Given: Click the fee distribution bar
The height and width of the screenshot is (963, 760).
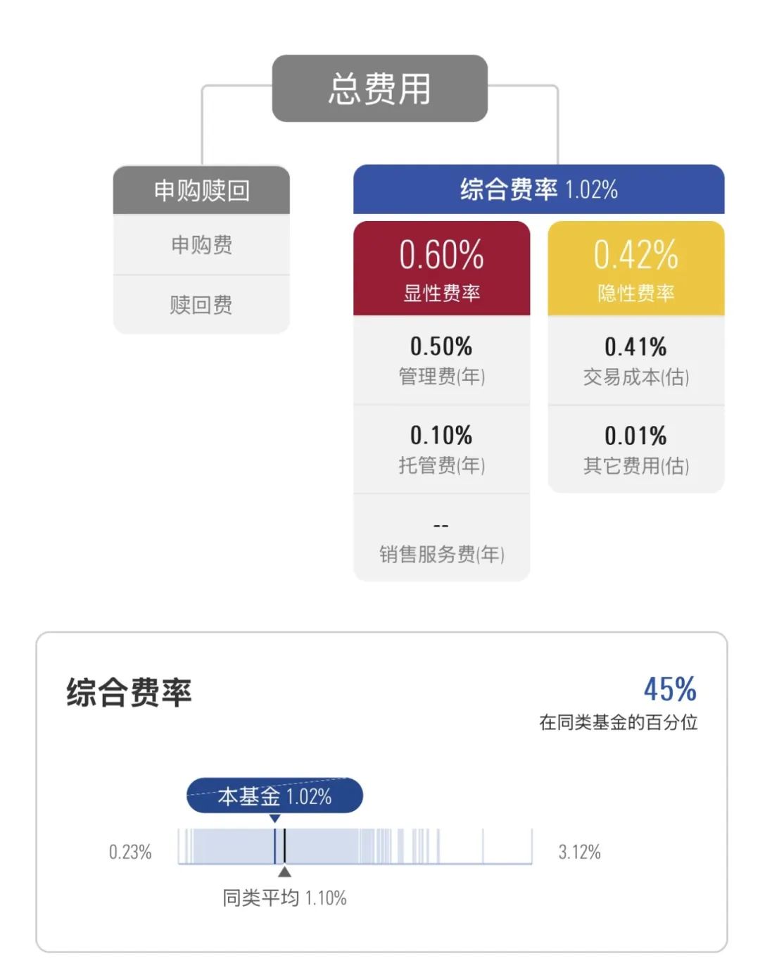Looking at the screenshot, I should pyautogui.click(x=355, y=846).
